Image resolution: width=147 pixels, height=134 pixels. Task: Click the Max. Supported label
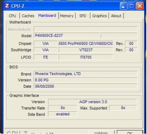(94, 108)
